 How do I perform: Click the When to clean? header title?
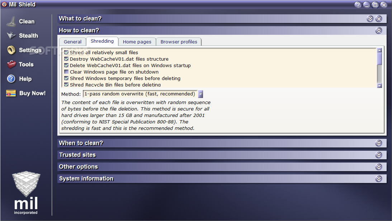pyautogui.click(x=81, y=143)
